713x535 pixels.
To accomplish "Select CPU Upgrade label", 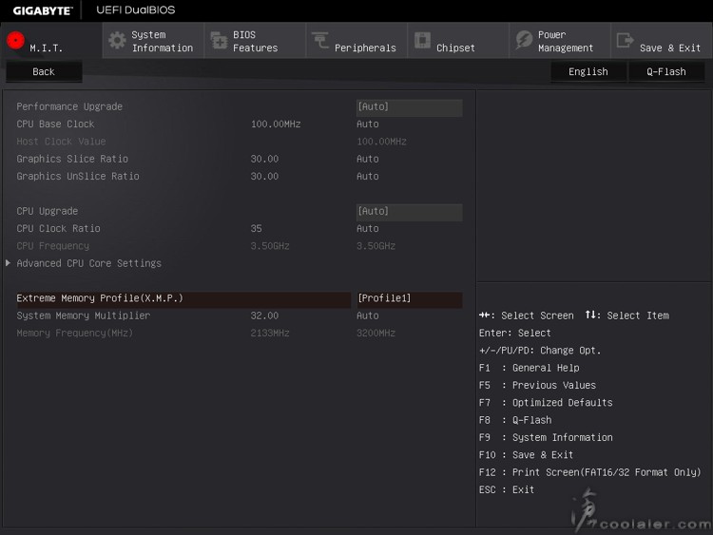I will tap(48, 211).
